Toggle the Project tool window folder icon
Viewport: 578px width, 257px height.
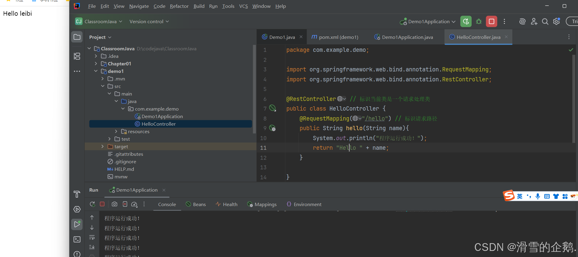(77, 37)
